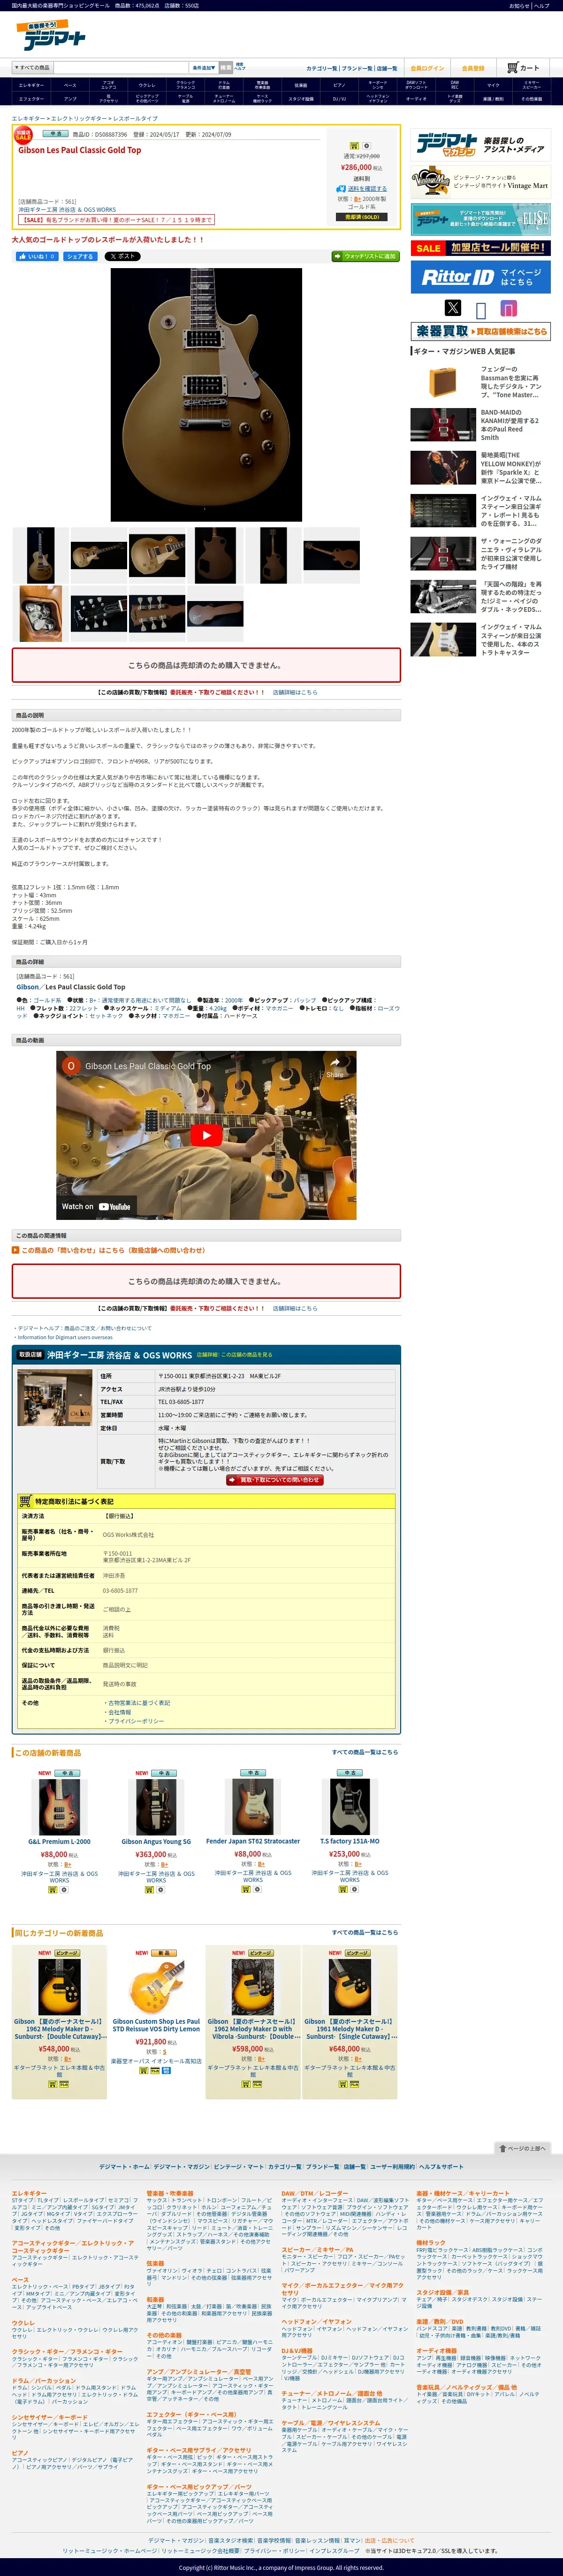
Task: Click the シェアする Facebook share button
Action: (80, 256)
